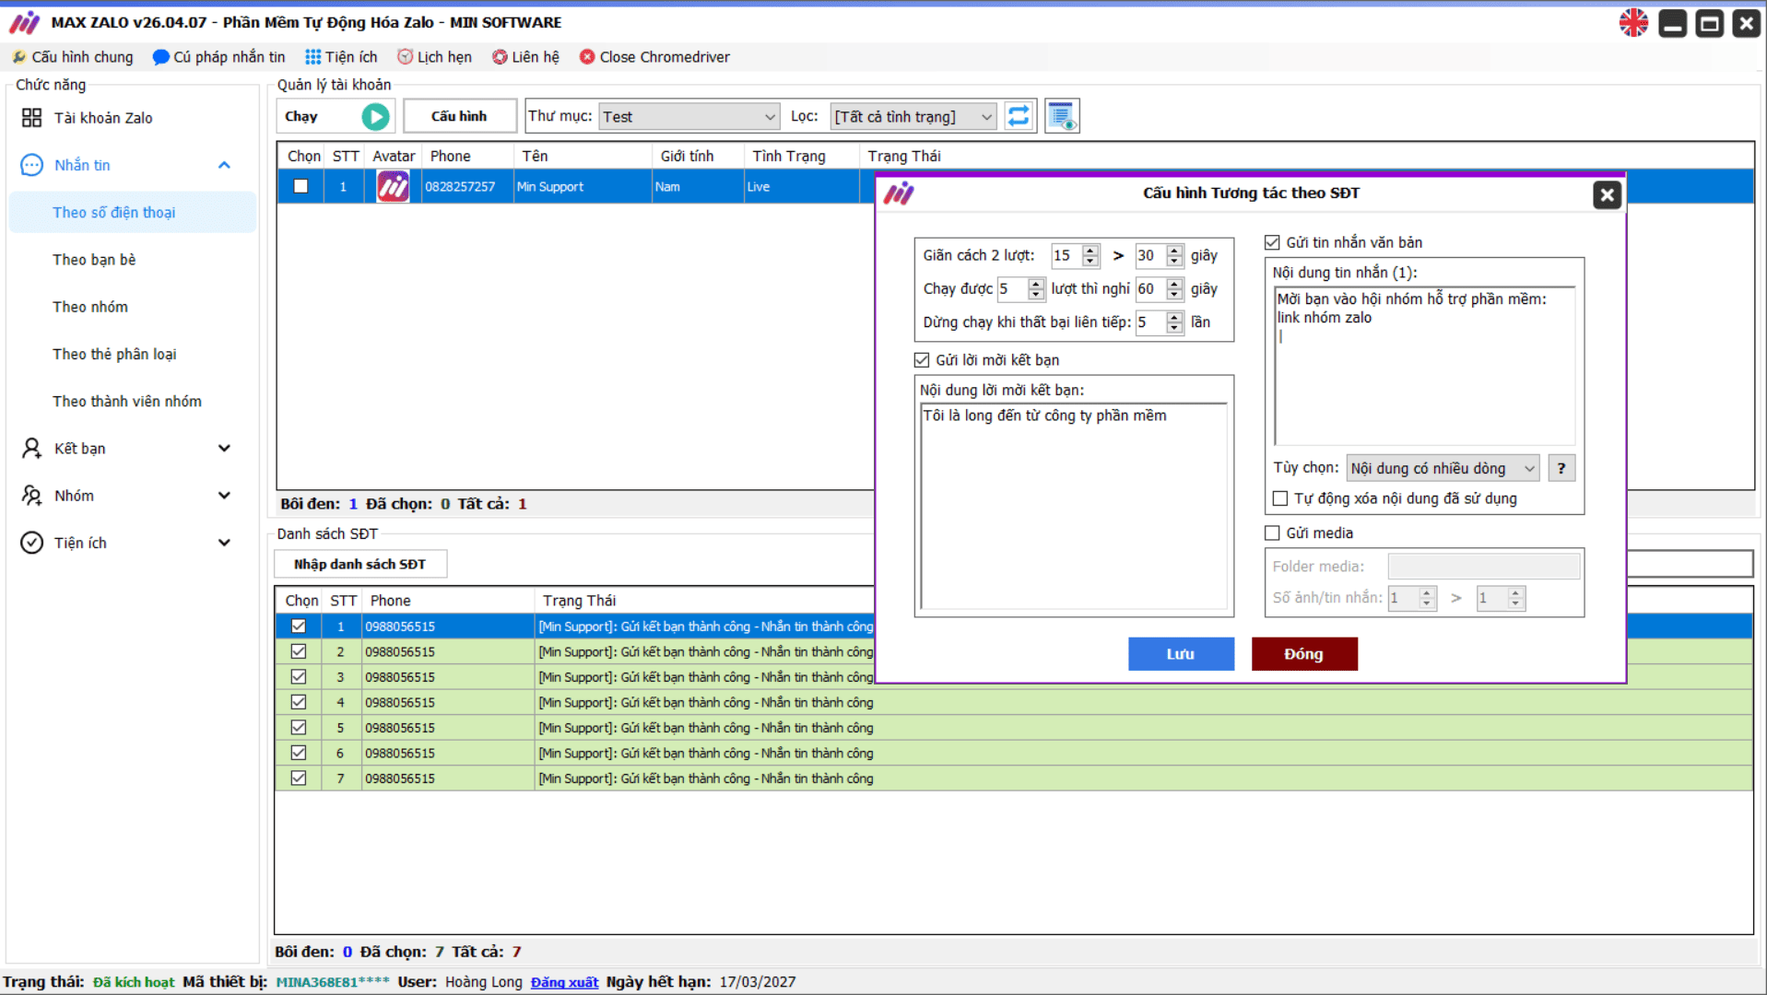The width and height of the screenshot is (1767, 995).
Task: Click the Min Support account avatar
Action: pos(393,186)
